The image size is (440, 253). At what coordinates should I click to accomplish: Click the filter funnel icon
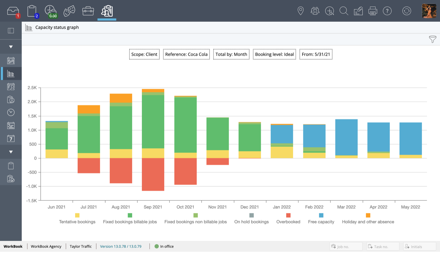pos(432,39)
